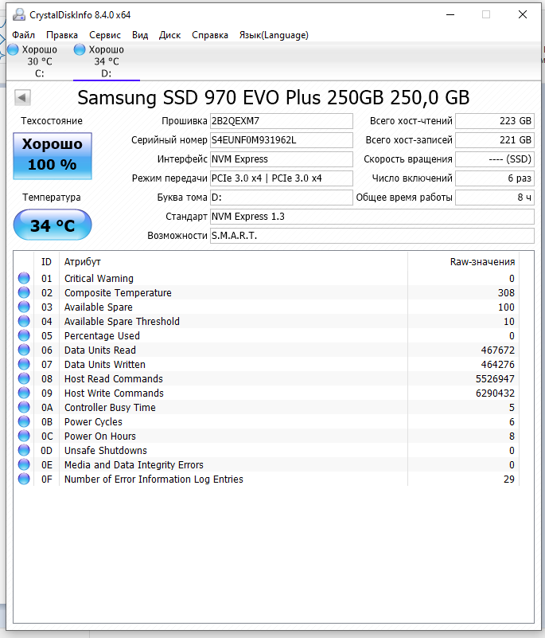Viewport: 545px width, 638px height.
Task: Click status orb for Media and Data Integrity Errors
Action: coord(24,464)
